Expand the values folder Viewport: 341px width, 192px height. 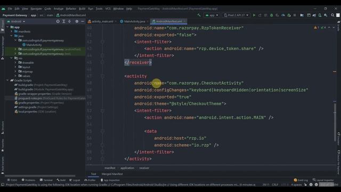15,76
